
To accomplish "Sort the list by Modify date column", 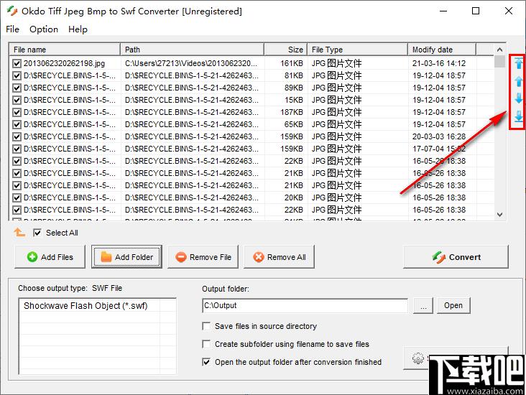I will (442, 50).
